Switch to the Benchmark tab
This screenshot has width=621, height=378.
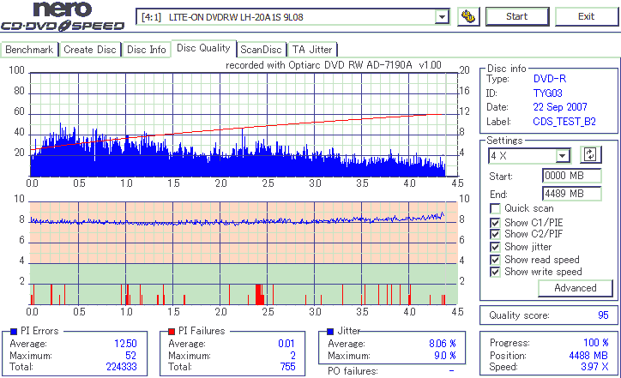coord(29,50)
